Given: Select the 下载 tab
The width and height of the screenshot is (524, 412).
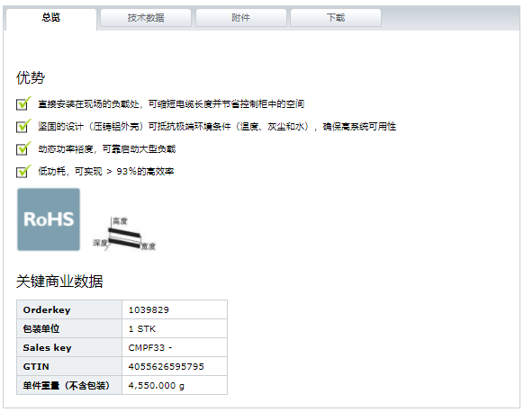Looking at the screenshot, I should point(336,18).
